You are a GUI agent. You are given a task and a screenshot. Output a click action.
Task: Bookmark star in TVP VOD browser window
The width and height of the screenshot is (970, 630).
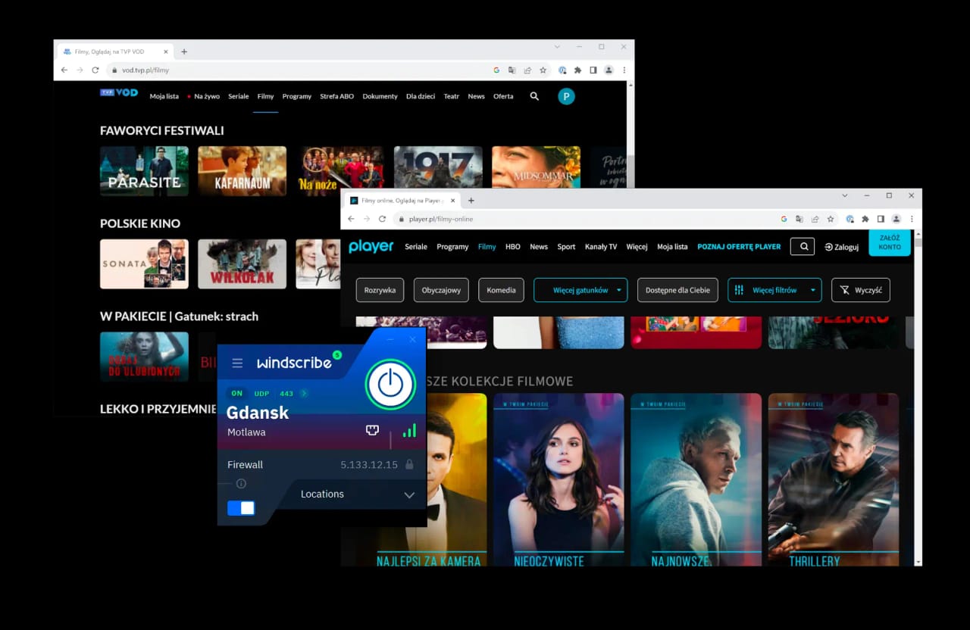click(543, 70)
